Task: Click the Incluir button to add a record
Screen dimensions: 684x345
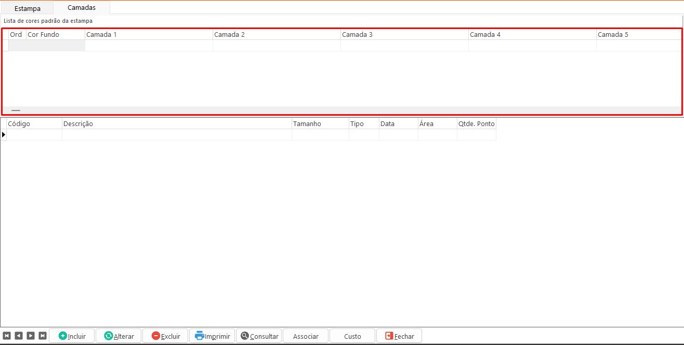Action: click(72, 336)
